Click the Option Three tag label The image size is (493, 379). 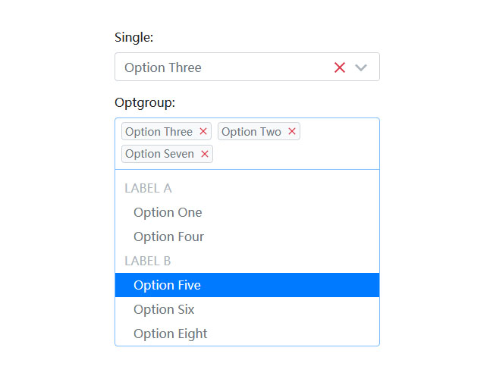point(159,132)
